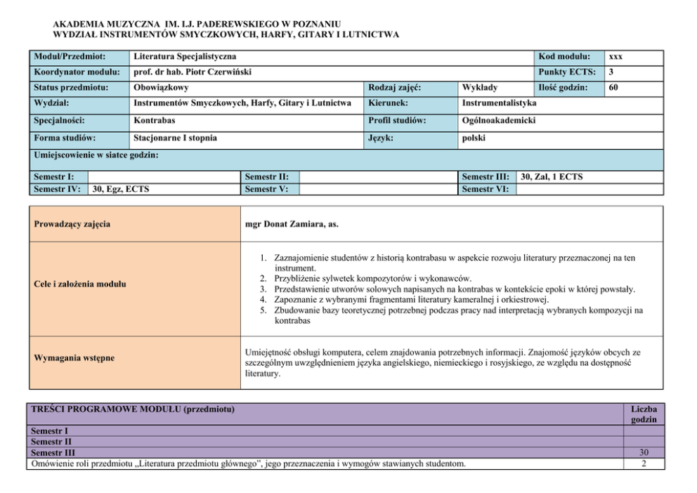Click the 'Literatura Specjalistyczna' module name cell

click(185, 56)
